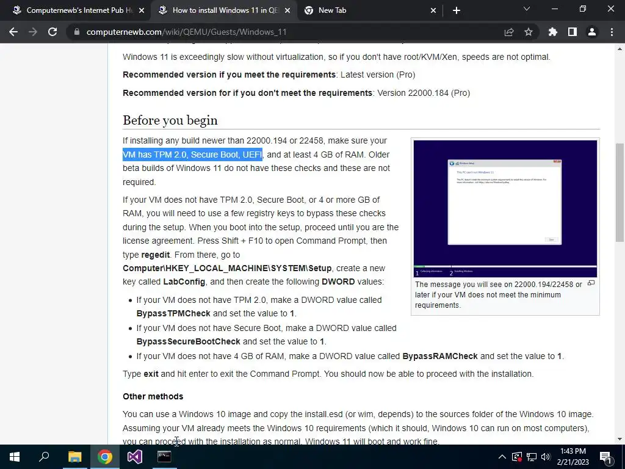Click the BypassRAMCheck text
Viewport: 625px width, 469px height.
click(x=440, y=356)
